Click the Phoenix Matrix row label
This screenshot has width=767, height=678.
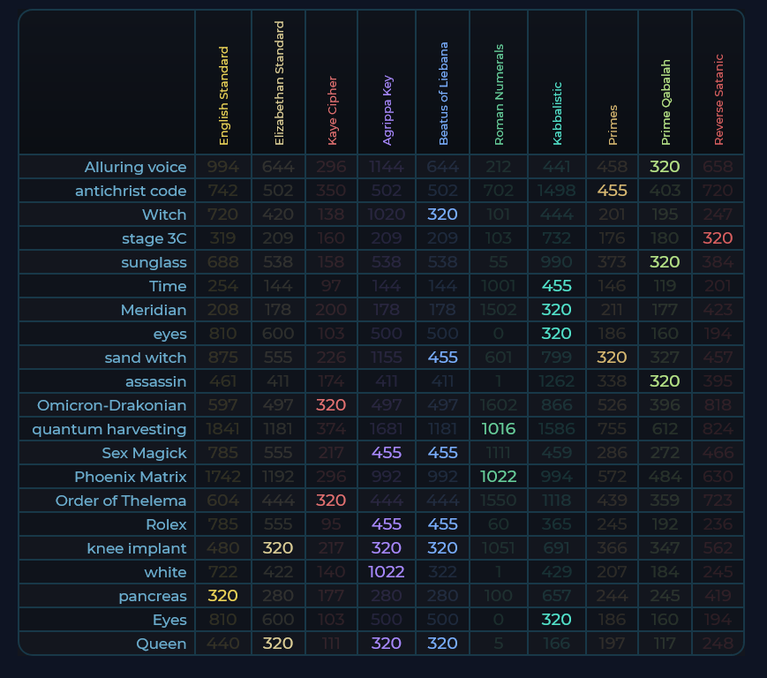coord(130,477)
